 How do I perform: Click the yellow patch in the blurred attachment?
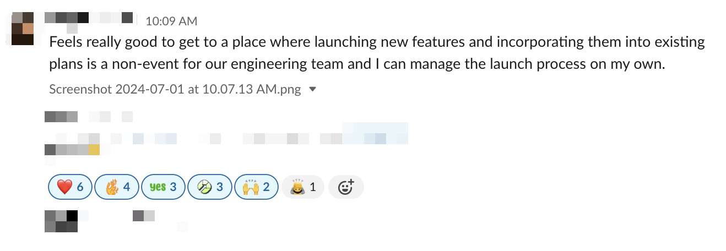pyautogui.click(x=94, y=149)
